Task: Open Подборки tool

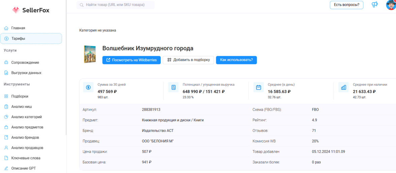Action: 20,96
